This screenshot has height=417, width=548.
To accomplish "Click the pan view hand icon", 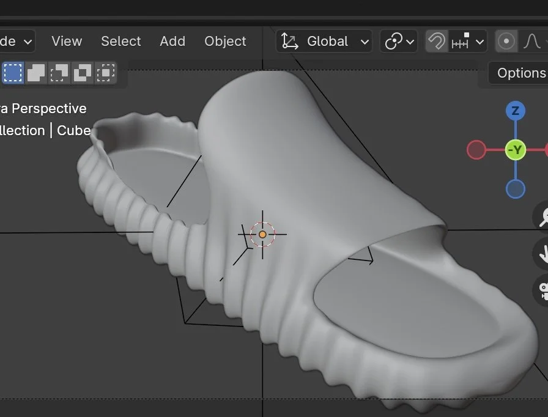I will click(x=541, y=254).
